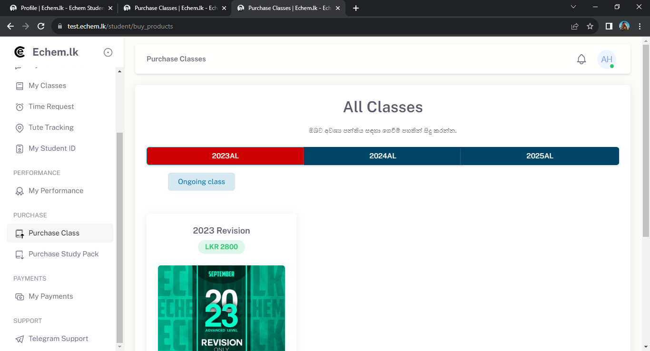Bookmark this page with star icon
This screenshot has height=351, width=650.
(590, 26)
